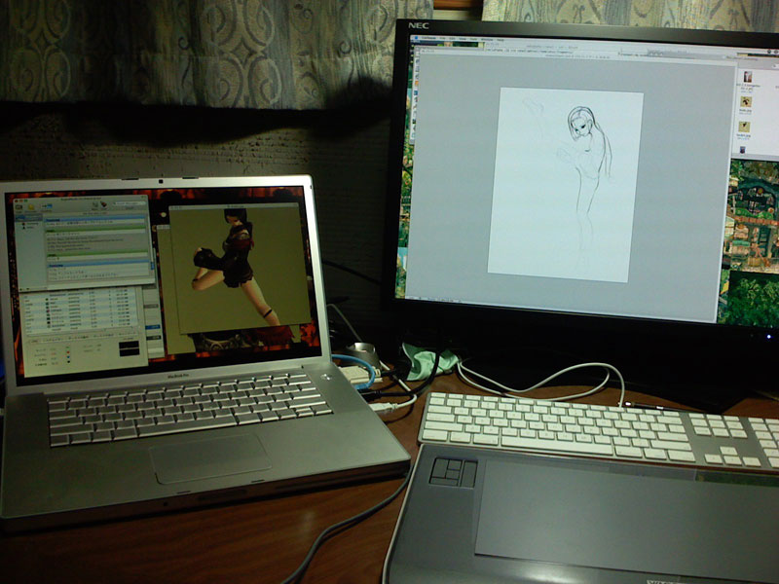
Task: Click the search field in the laptop window toolbar
Action: click(x=129, y=203)
